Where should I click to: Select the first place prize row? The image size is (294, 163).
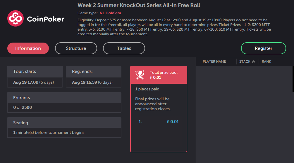click(159, 122)
